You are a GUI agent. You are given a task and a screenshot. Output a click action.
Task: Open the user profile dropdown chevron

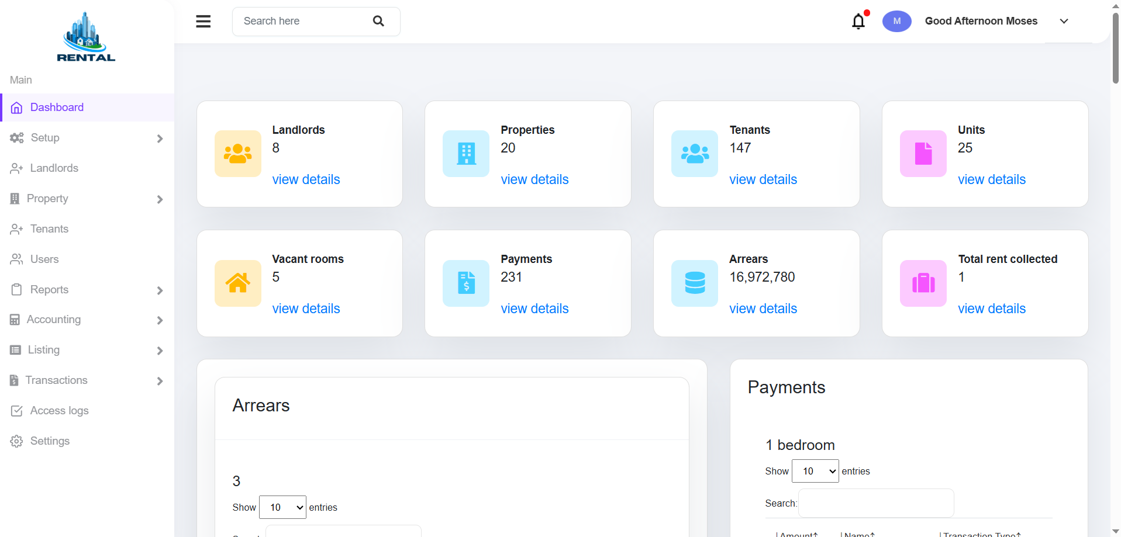coord(1064,21)
